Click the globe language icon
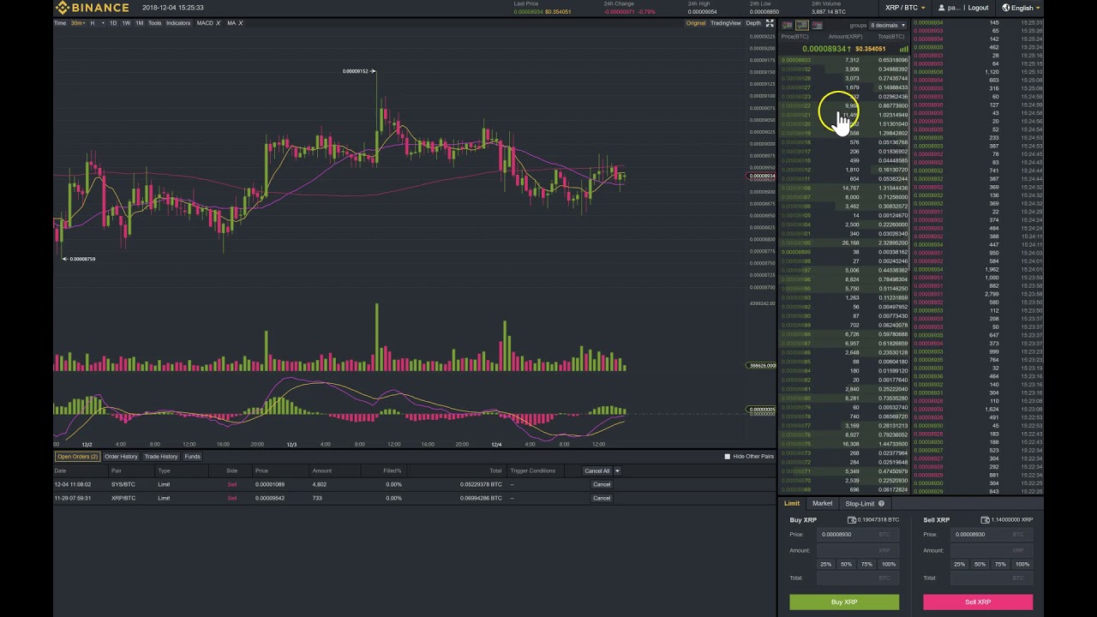 tap(1006, 8)
